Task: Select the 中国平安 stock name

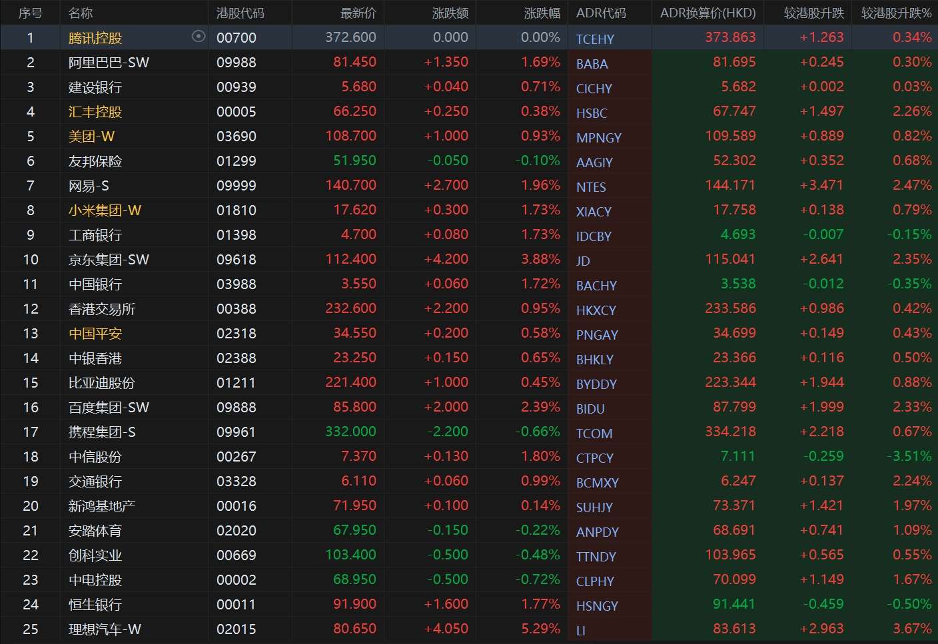Action: tap(95, 334)
